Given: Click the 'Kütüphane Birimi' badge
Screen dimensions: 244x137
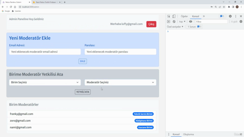Looking at the screenshot, I should click(x=144, y=121).
